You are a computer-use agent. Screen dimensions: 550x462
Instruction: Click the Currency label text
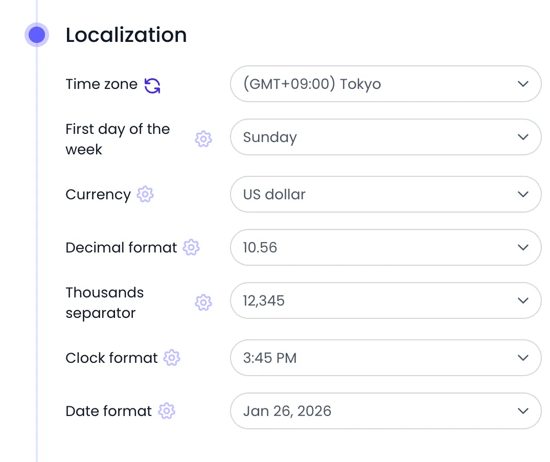pos(98,195)
